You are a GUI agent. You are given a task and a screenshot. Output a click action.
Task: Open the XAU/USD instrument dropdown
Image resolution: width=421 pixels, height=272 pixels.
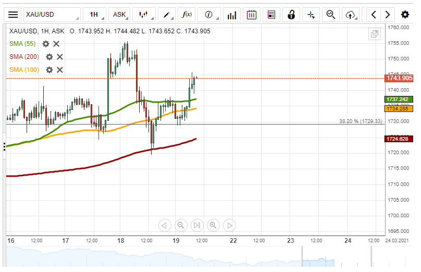pyautogui.click(x=51, y=15)
